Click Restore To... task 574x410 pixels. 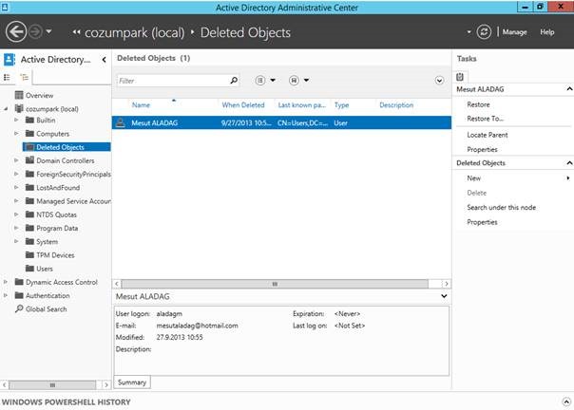[x=485, y=119]
